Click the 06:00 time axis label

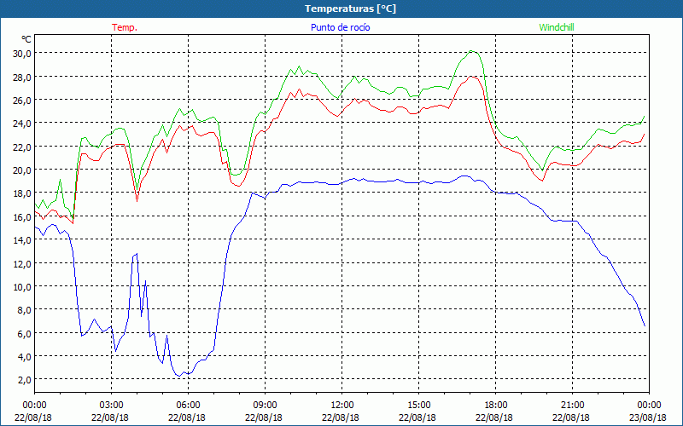[188, 406]
